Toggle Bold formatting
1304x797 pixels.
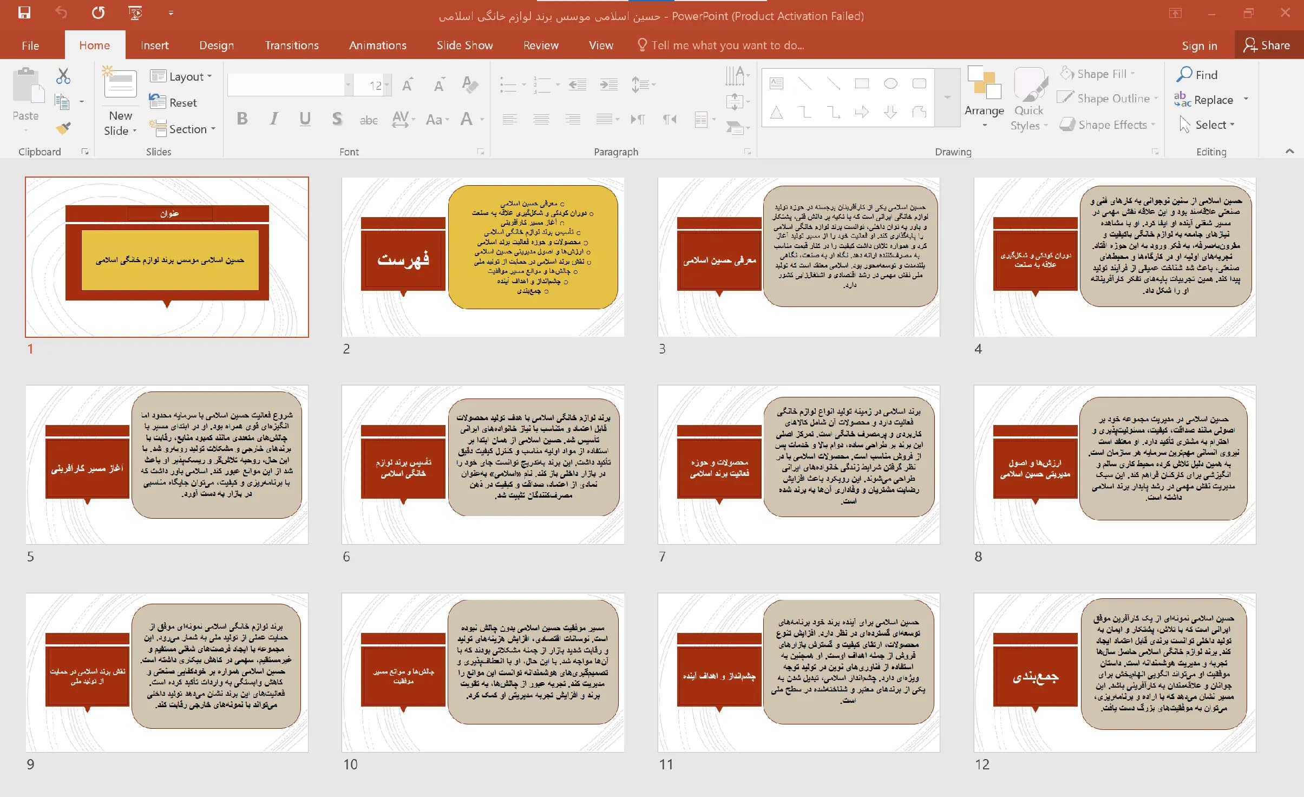[242, 119]
